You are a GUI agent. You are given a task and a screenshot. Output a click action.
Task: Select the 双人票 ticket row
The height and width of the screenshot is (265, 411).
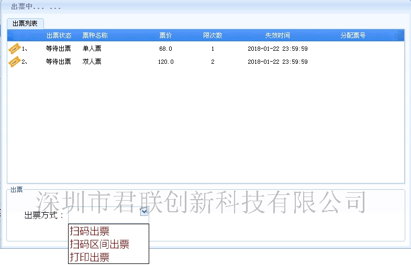point(92,62)
